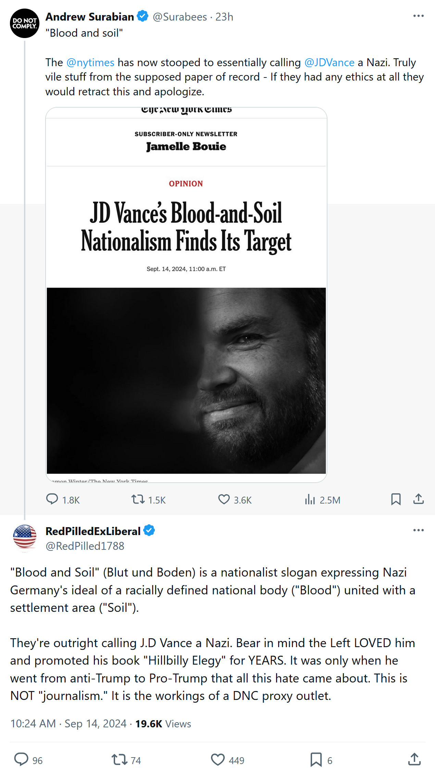This screenshot has height=775, width=435.
Task: Share RedPilledExLiberal's post
Action: (x=414, y=759)
